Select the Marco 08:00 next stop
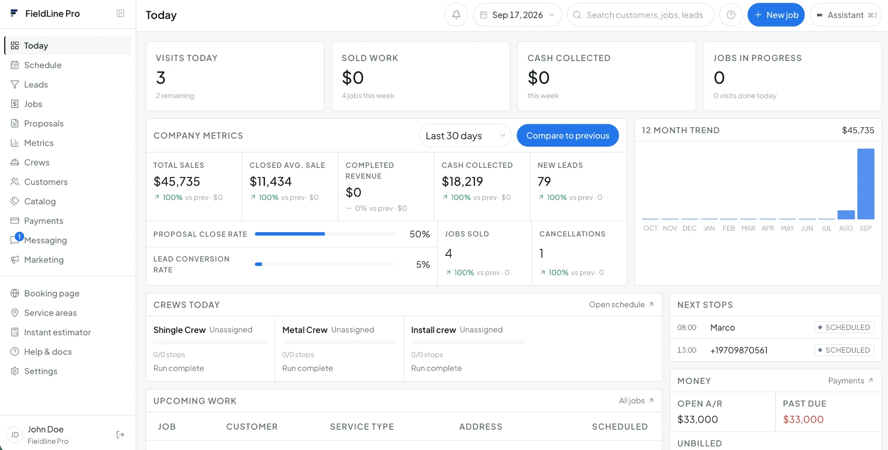The image size is (888, 450). point(775,327)
